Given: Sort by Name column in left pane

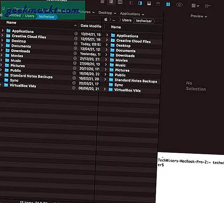Looking at the screenshot, I should (x=11, y=22).
